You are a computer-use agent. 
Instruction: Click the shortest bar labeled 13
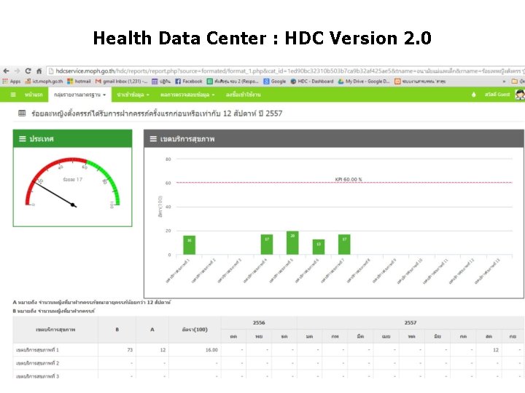[x=319, y=247]
